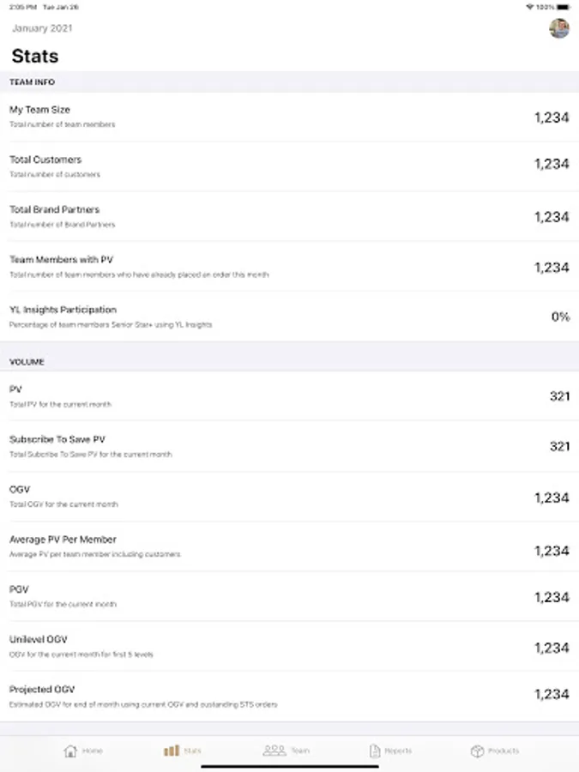
Task: Open the PGV row
Action: coord(289,596)
